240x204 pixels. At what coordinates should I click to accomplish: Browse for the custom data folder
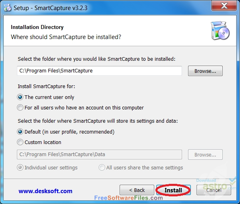click(205, 155)
